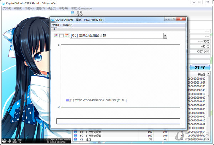Viewport: 214px width, 145px height.
Task: Click the ---- (SSD) rotation rate field
Action: 200,41
